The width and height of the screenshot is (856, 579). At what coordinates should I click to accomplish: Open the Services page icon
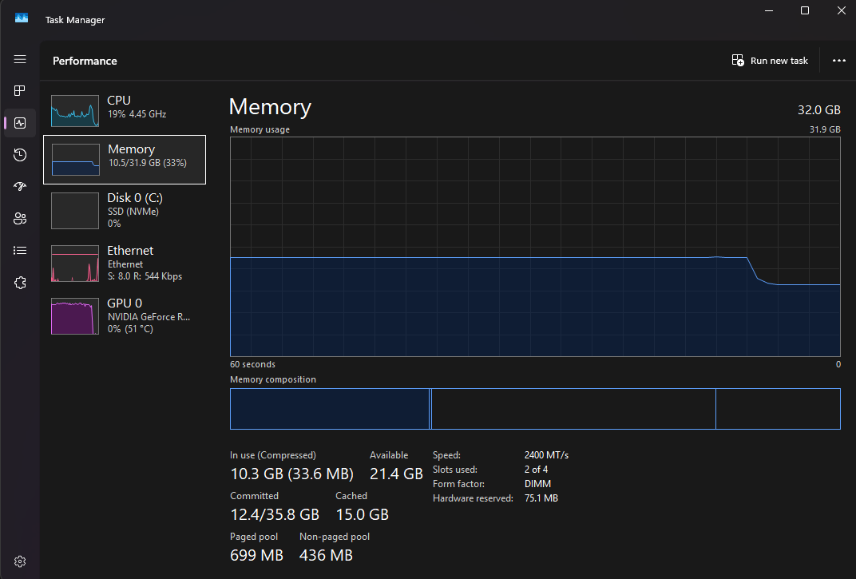pos(20,283)
